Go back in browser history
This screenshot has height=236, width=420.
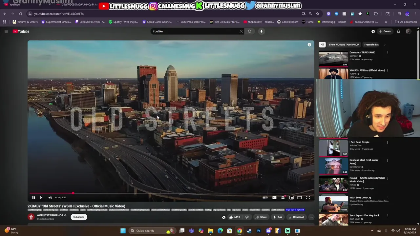tap(5, 14)
